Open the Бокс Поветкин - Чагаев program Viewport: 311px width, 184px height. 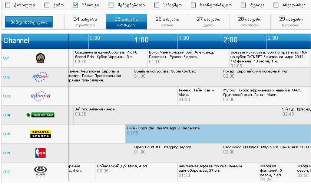pyautogui.click(x=188, y=58)
